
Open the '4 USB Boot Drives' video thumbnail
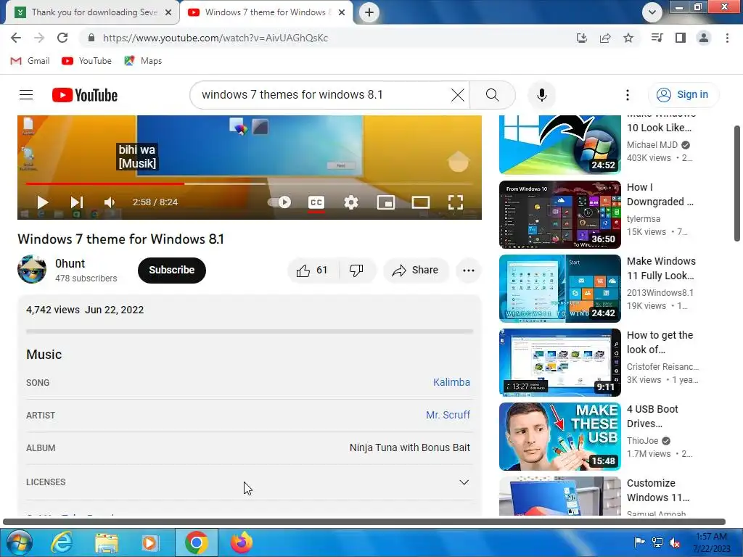point(559,436)
